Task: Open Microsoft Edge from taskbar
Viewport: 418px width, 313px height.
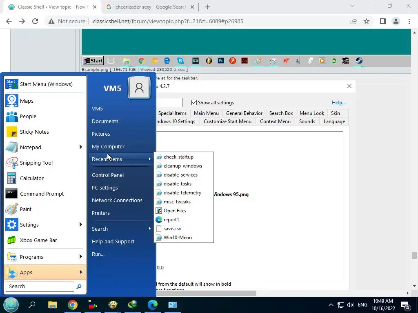Action: 153,305
